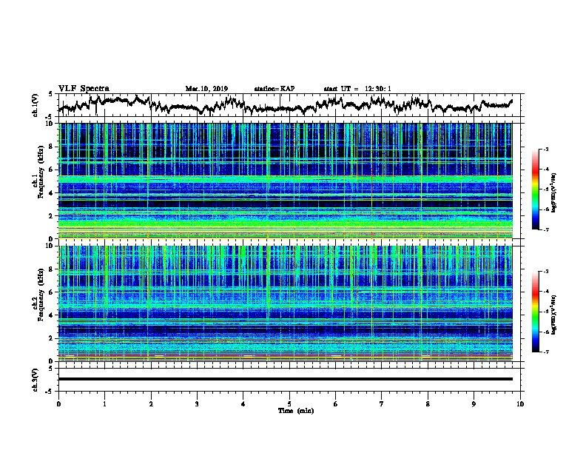The height and width of the screenshot is (453, 586).
Task: Click time axis tick label "3"
Action: pyautogui.click(x=197, y=404)
